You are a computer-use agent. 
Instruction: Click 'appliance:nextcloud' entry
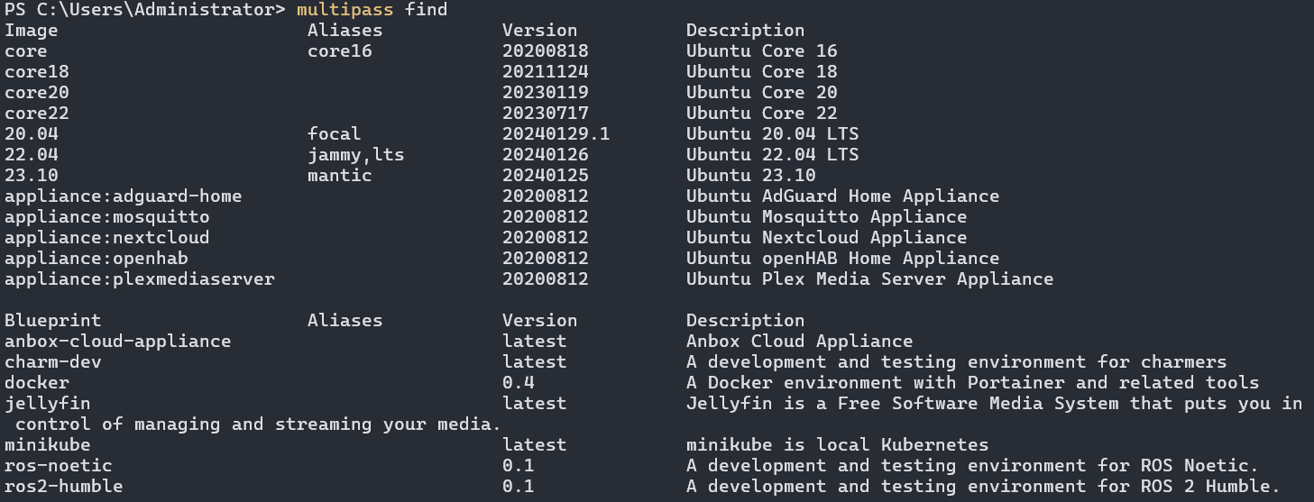click(107, 237)
